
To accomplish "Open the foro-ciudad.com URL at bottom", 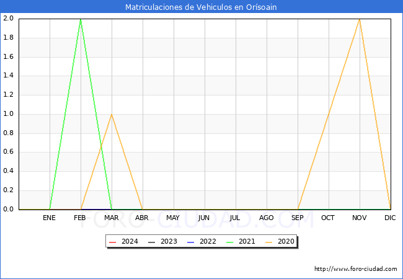I will click(x=356, y=269).
